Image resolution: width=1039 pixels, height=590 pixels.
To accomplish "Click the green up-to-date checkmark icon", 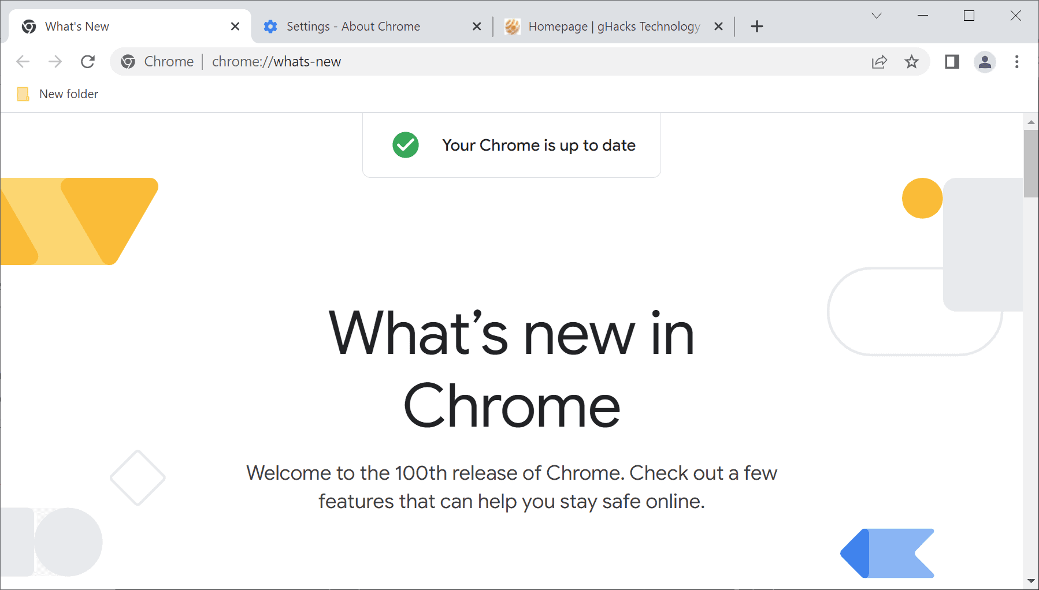I will tap(406, 145).
